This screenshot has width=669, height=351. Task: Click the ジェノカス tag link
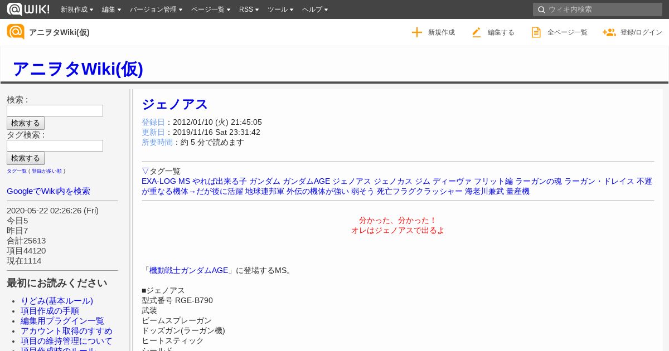pos(393,181)
